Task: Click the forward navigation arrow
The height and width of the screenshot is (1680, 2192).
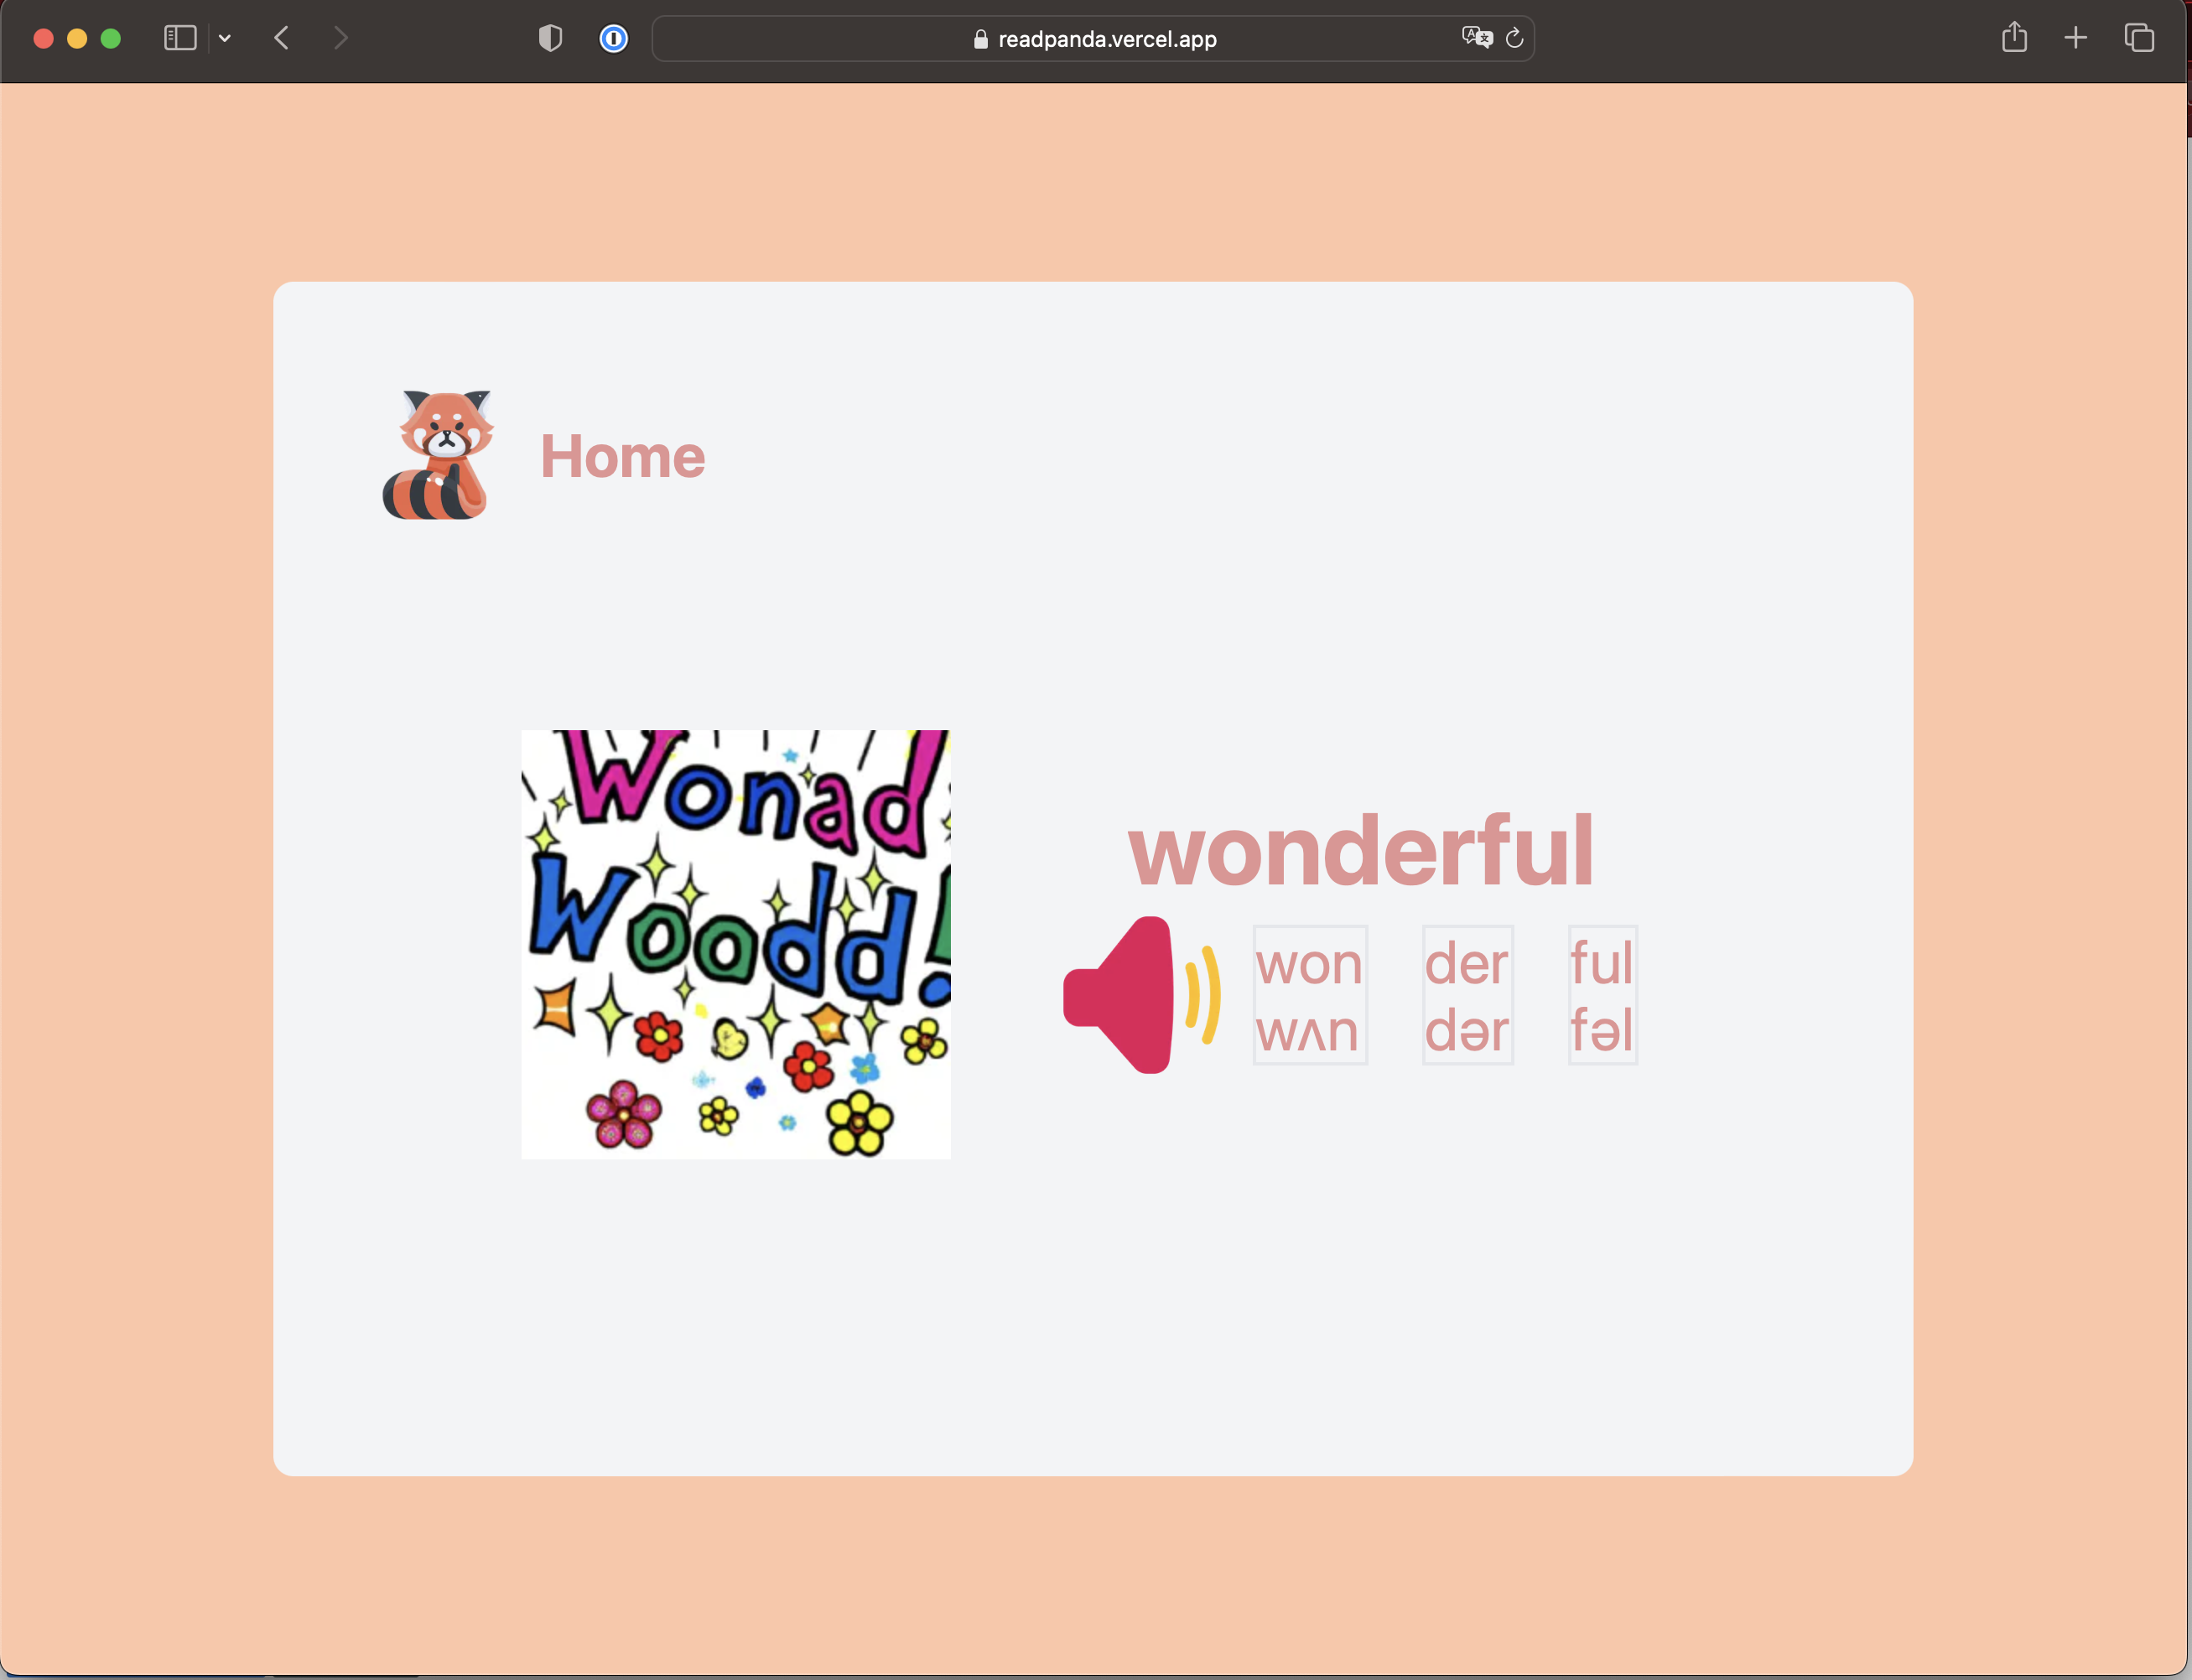Action: [x=341, y=38]
